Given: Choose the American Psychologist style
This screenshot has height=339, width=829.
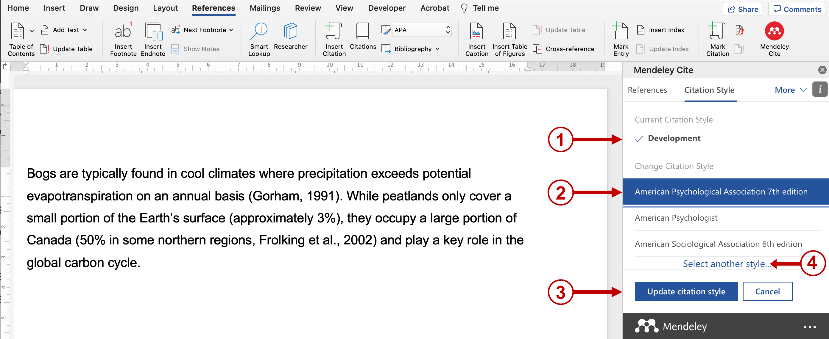Looking at the screenshot, I should pyautogui.click(x=726, y=218).
